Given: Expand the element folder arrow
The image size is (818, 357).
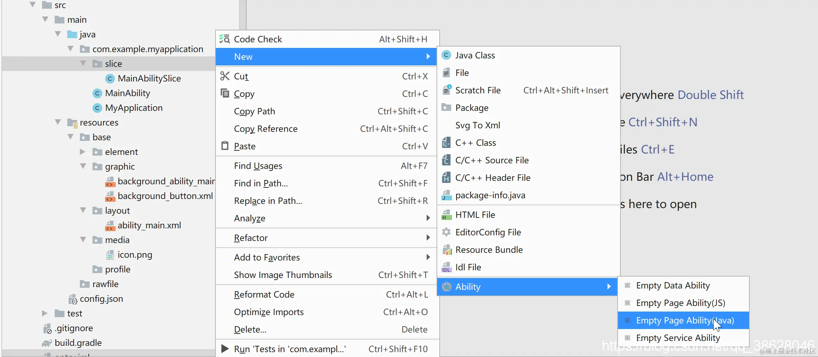Looking at the screenshot, I should [83, 151].
